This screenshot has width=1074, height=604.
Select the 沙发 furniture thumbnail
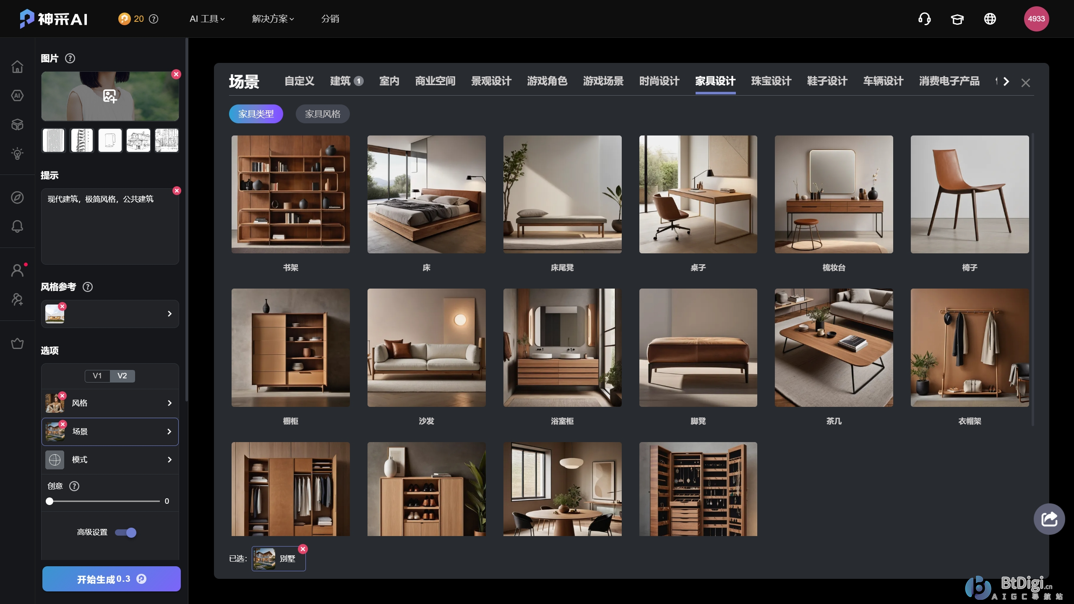[x=426, y=347]
